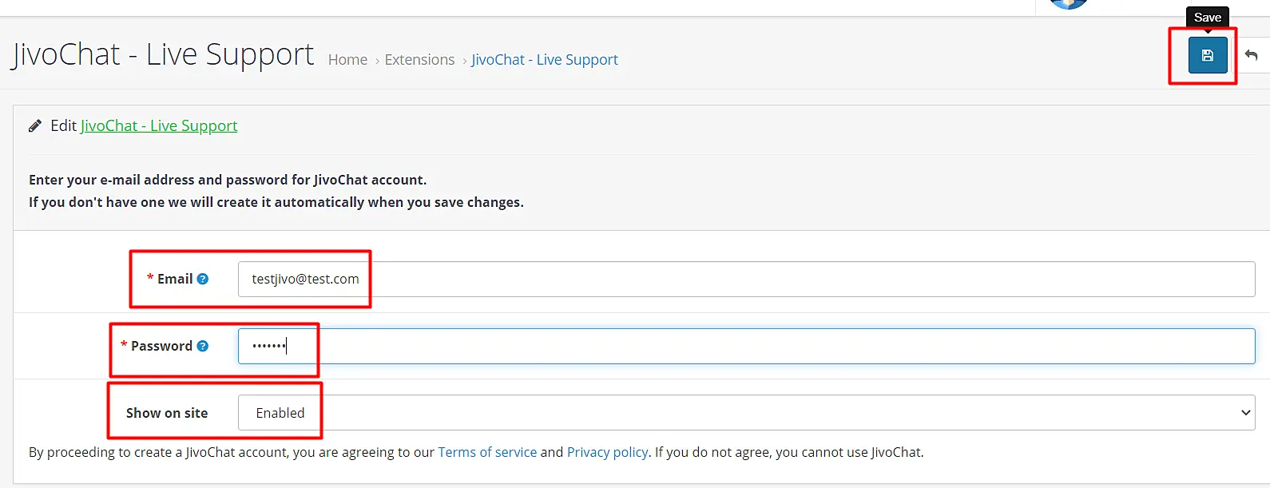
Task: Open the user avatar at top right
Action: pos(1068,4)
